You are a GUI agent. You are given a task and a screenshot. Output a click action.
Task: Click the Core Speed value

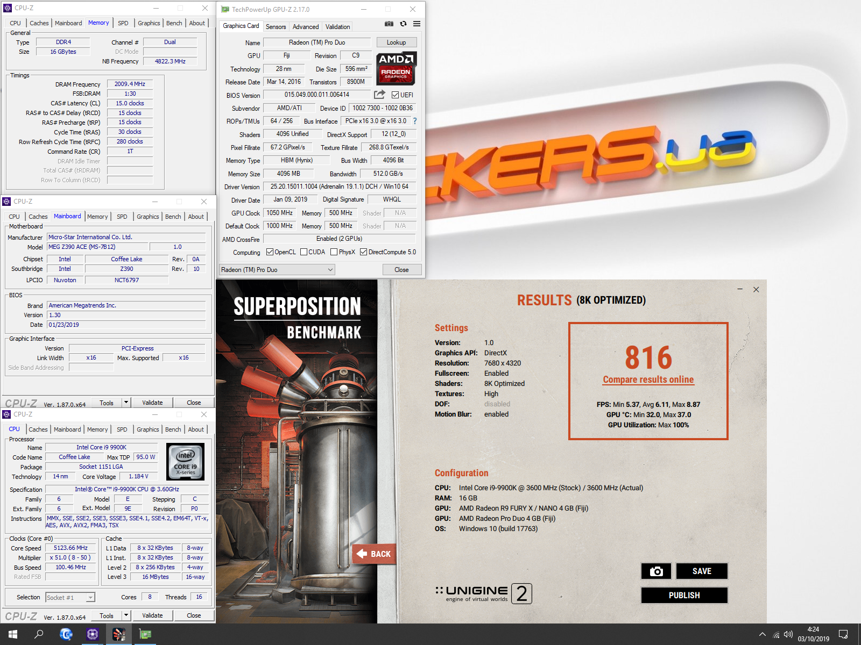(x=70, y=548)
